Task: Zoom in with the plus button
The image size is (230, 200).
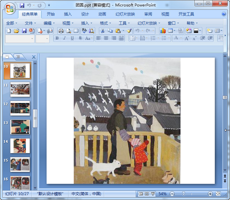Action: click(x=210, y=194)
